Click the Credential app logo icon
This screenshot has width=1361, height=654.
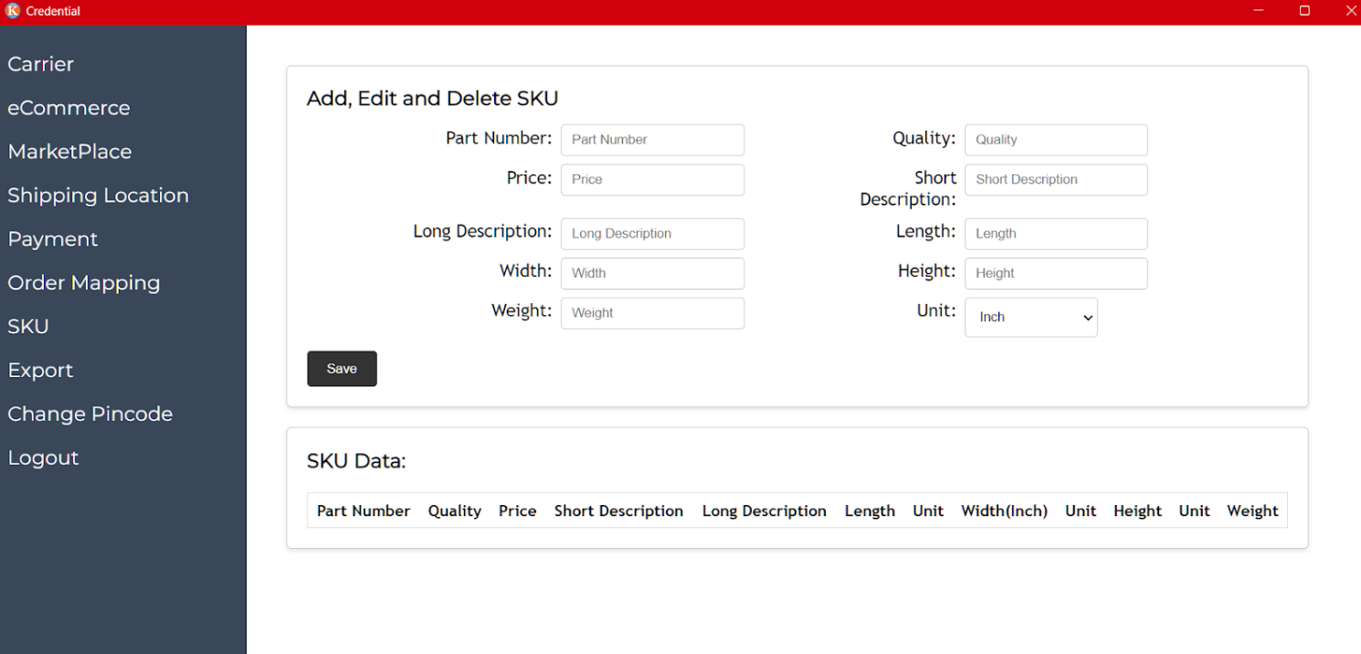pyautogui.click(x=12, y=11)
